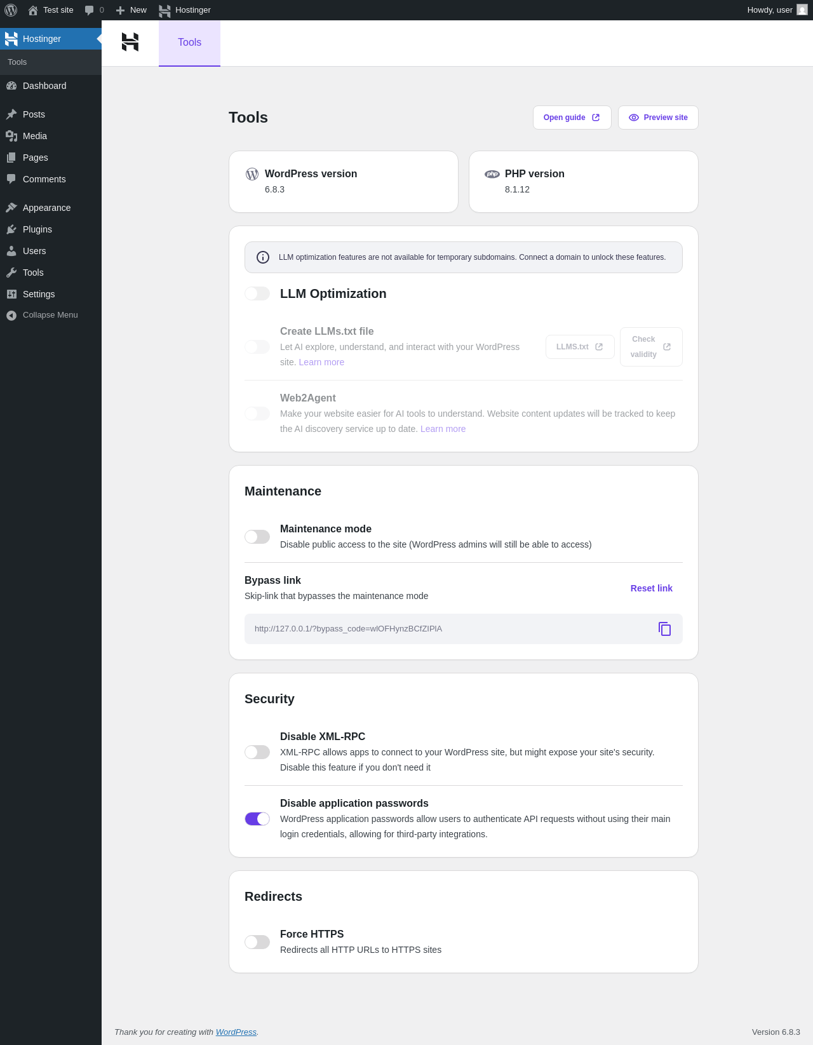Enable Maintenance mode toggle

[257, 537]
